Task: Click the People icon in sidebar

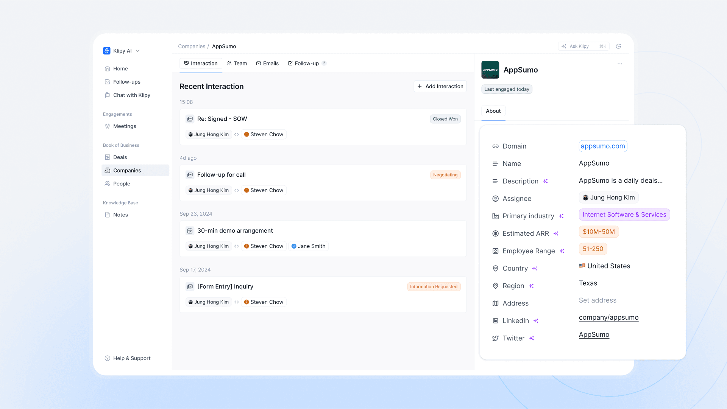Action: pyautogui.click(x=108, y=184)
